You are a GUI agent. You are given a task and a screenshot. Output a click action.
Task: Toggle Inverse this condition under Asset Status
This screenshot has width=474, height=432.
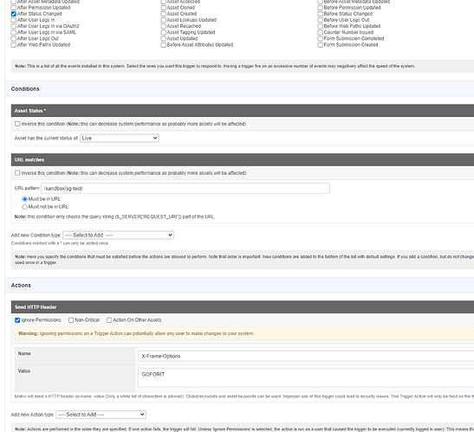point(17,124)
